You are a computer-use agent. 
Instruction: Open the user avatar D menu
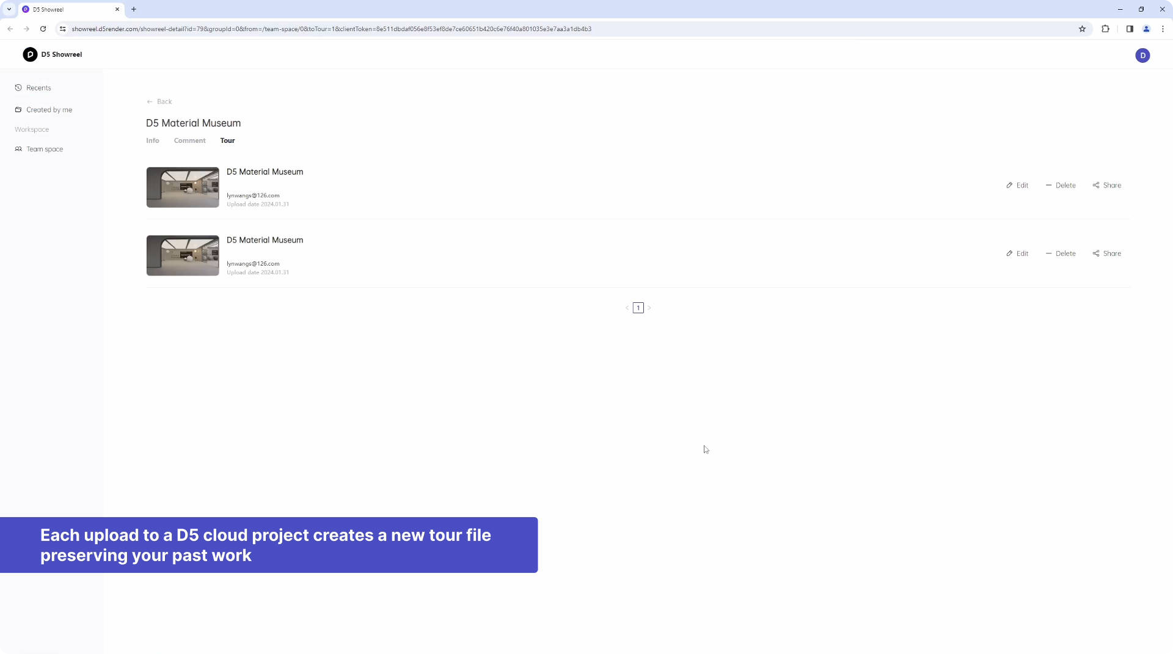pyautogui.click(x=1142, y=56)
